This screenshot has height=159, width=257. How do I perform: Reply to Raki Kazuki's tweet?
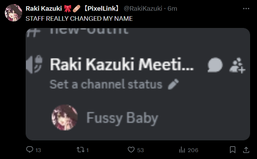click(x=30, y=150)
